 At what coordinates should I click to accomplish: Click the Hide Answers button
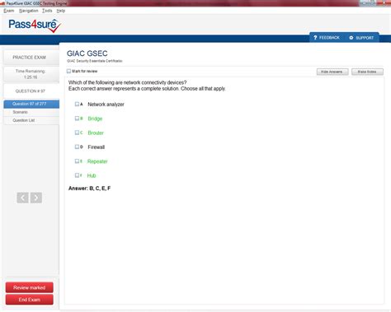tap(332, 72)
